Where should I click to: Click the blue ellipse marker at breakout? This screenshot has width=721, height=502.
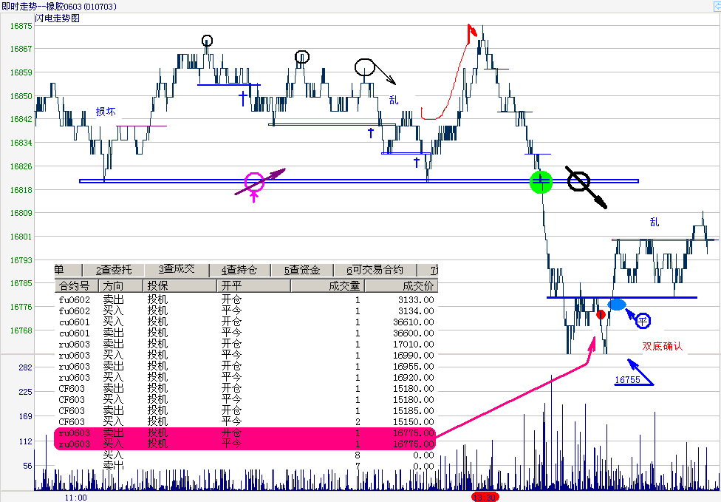click(x=616, y=305)
